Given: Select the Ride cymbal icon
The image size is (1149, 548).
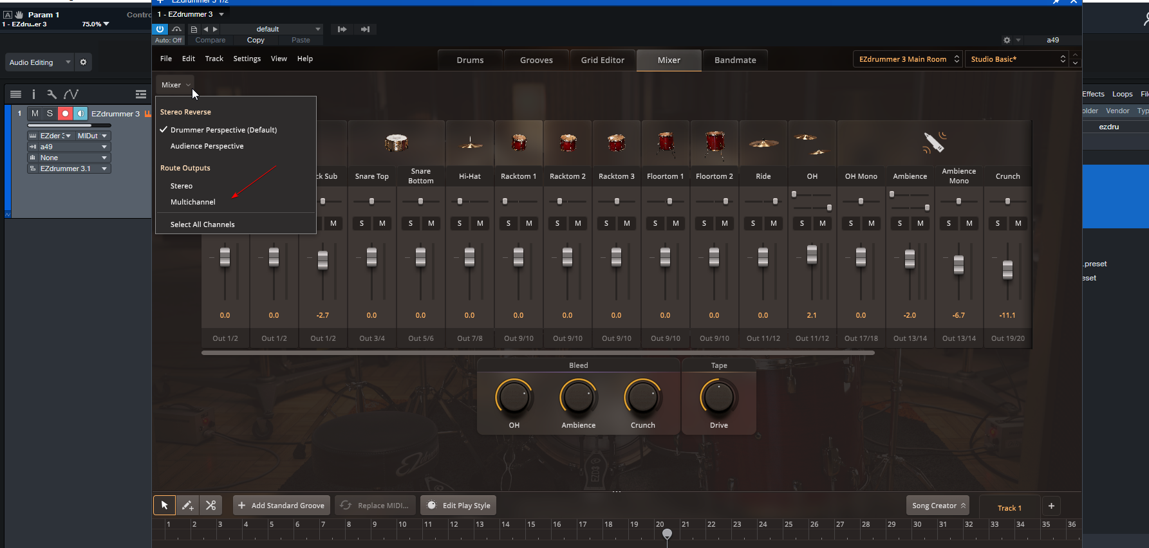Looking at the screenshot, I should click(x=763, y=143).
